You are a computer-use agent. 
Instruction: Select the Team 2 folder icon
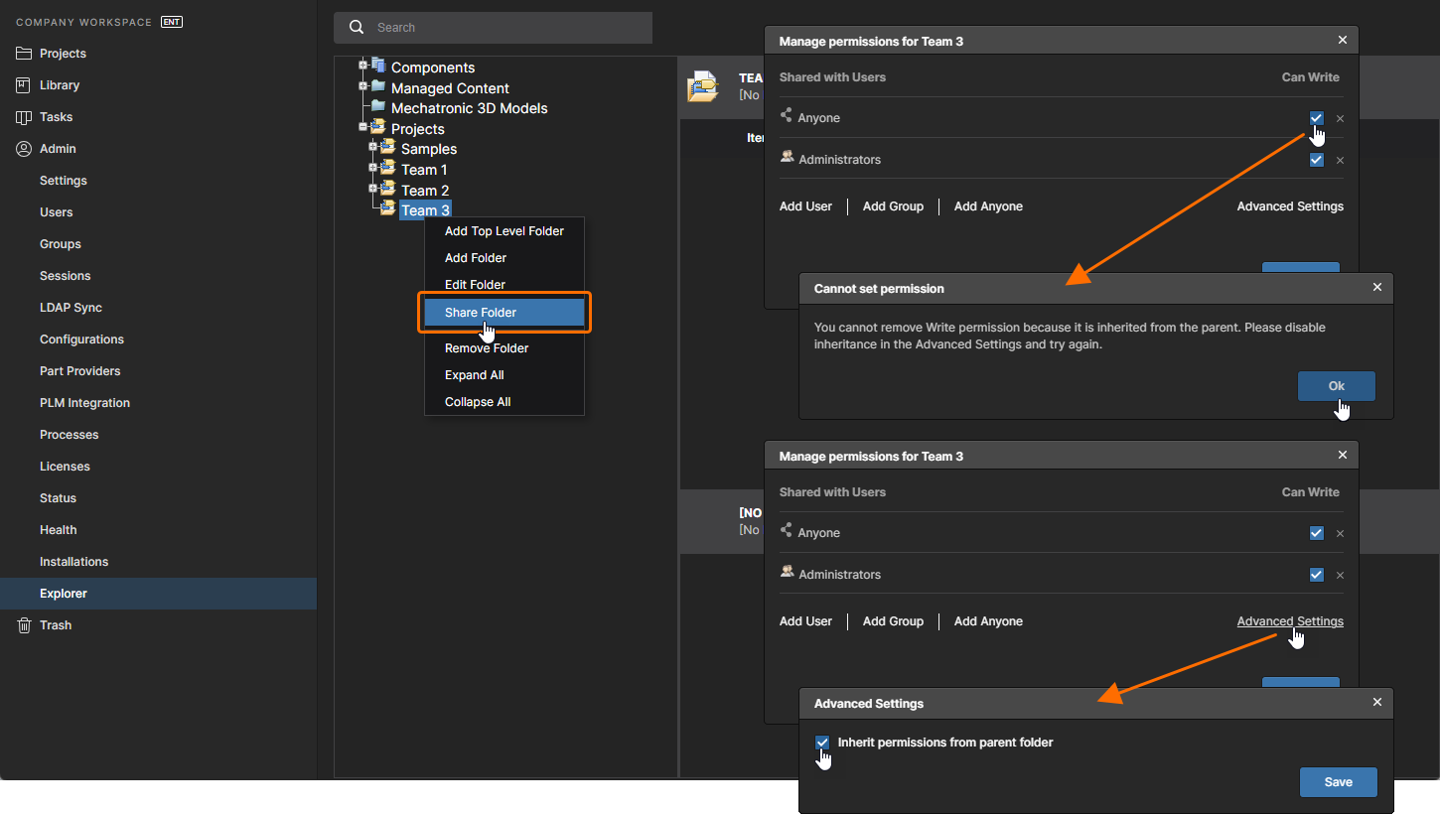(x=388, y=189)
